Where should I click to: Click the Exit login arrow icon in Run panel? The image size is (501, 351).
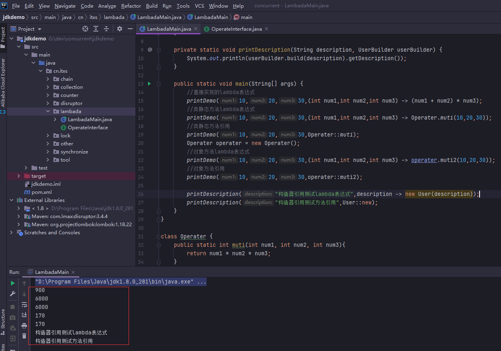13,338
